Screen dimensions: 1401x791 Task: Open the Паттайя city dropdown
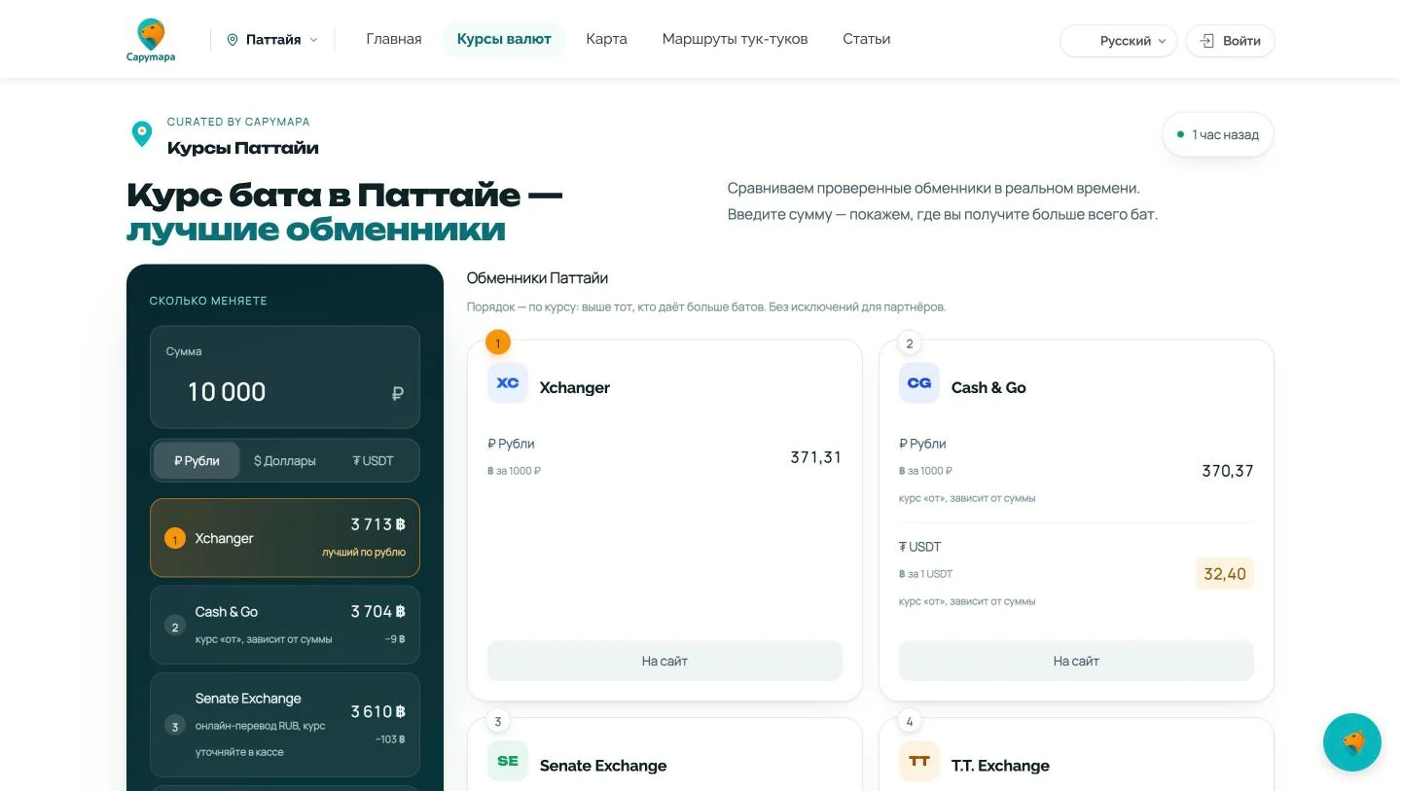[x=272, y=40]
